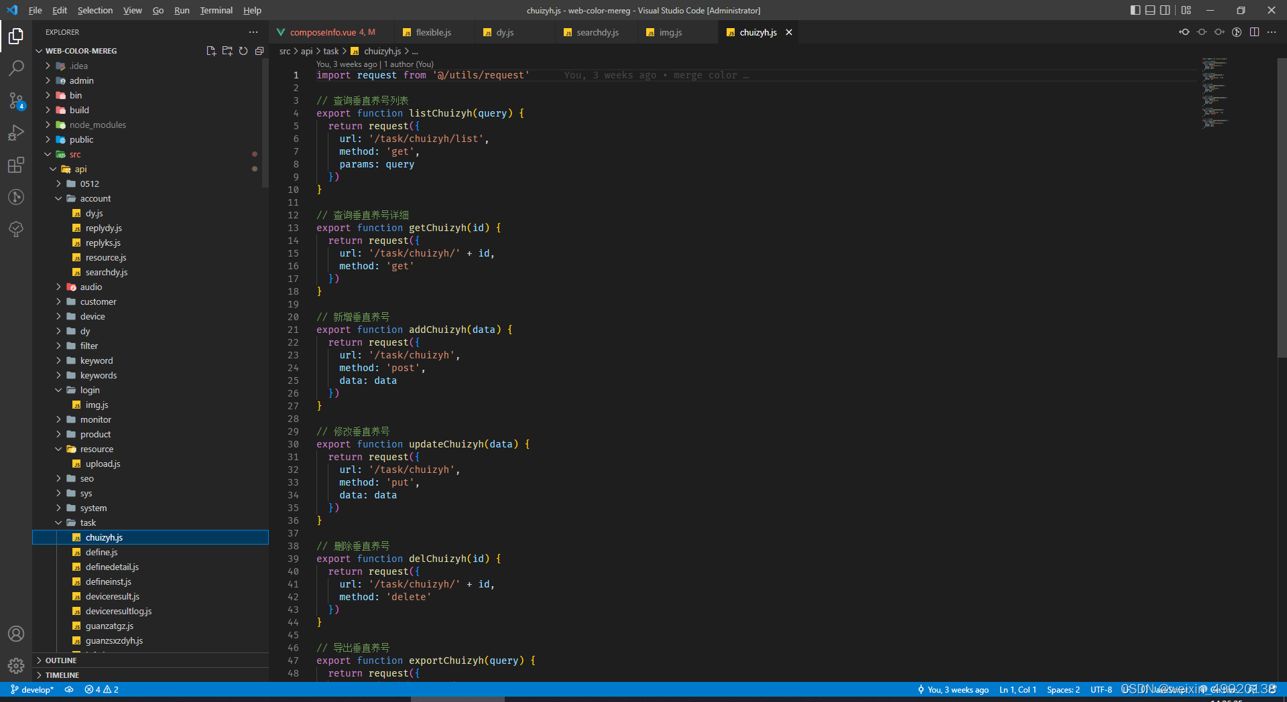Screen dimensions: 1287x702
Task: Toggle the bottom panel layout button
Action: click(x=1150, y=10)
